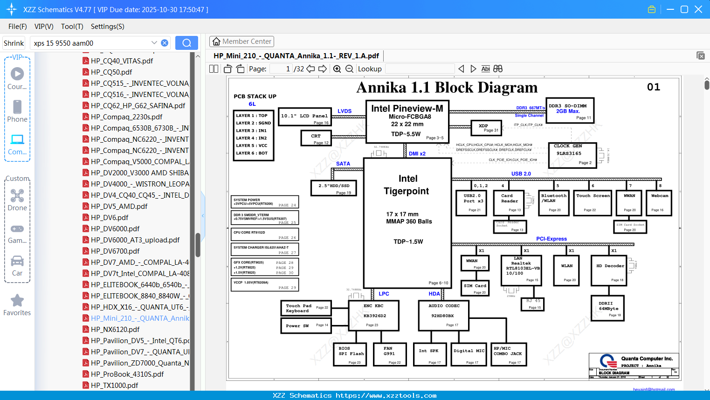Viewport: 710px width, 400px height.
Task: Click PDF icon beside HP_CQ515 INVENTEC file
Action: [x=86, y=83]
